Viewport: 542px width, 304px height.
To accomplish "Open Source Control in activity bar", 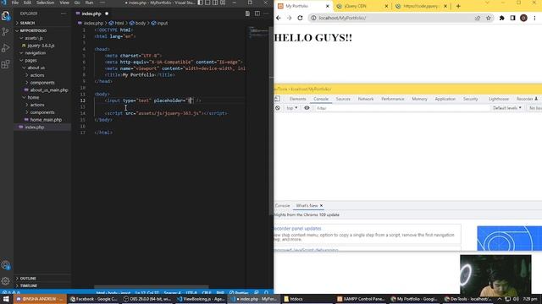I will click(6, 32).
